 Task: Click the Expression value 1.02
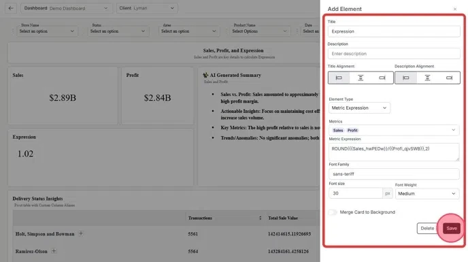[x=25, y=154]
